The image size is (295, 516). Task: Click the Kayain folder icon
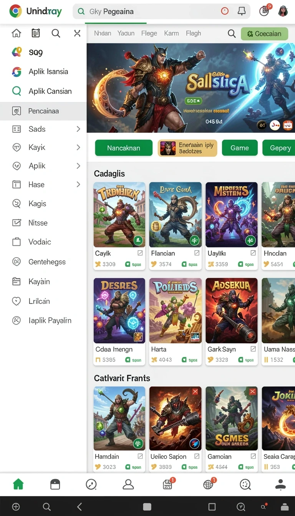coord(17,281)
